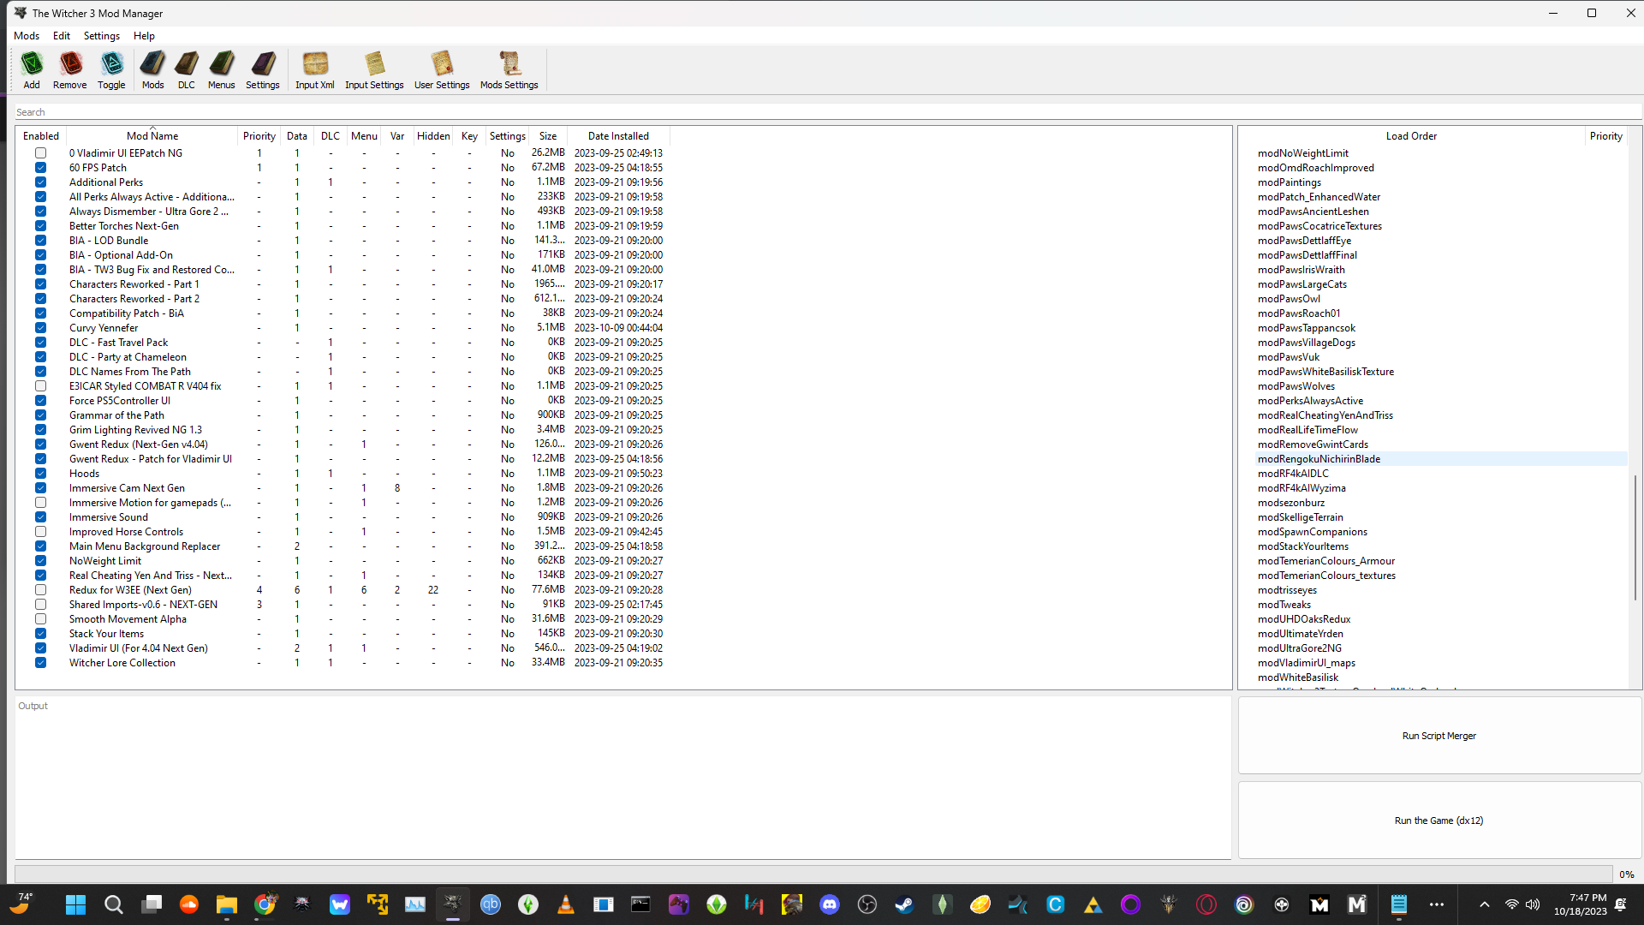This screenshot has height=925, width=1644.
Task: Show hidden system tray icons chevron
Action: click(x=1485, y=904)
